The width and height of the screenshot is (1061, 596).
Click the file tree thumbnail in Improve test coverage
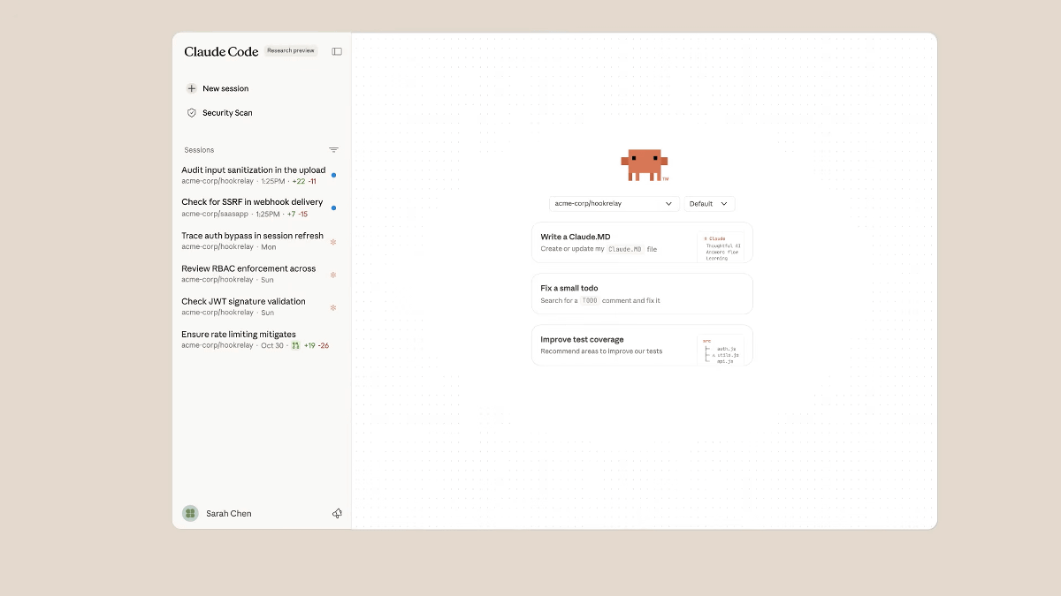721,351
